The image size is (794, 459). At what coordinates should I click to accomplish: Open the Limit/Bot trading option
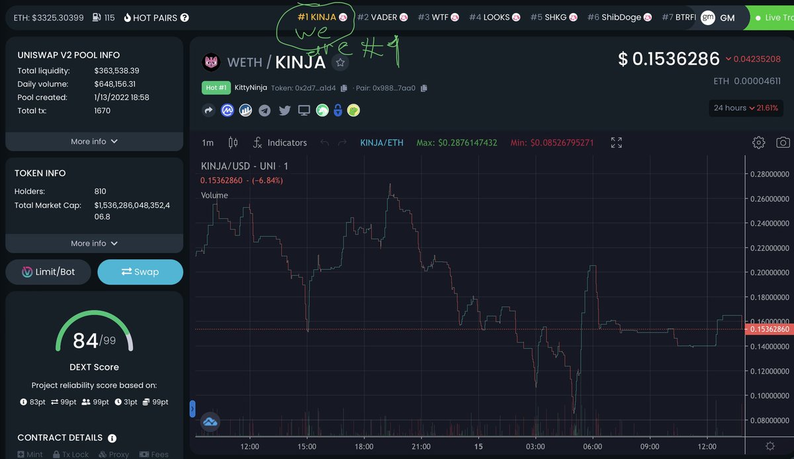(x=48, y=272)
